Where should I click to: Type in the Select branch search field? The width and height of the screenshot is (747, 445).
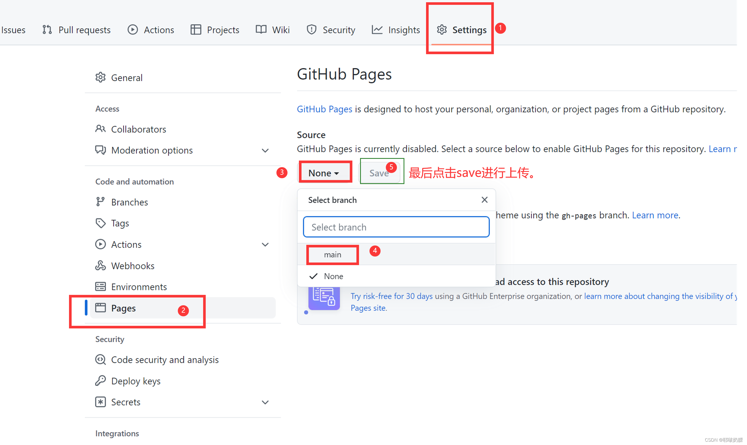[x=396, y=227]
